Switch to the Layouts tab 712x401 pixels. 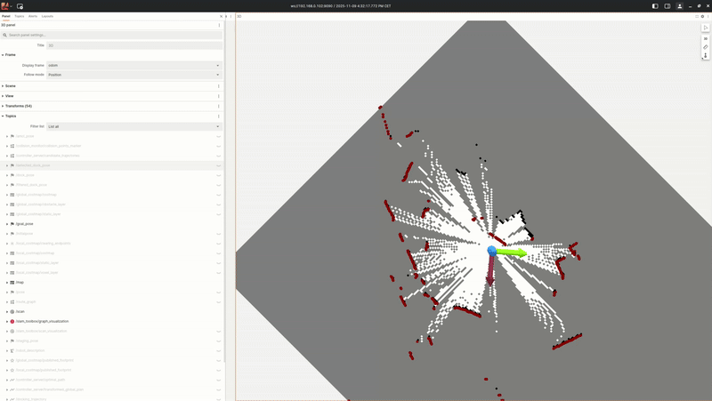[x=47, y=16]
